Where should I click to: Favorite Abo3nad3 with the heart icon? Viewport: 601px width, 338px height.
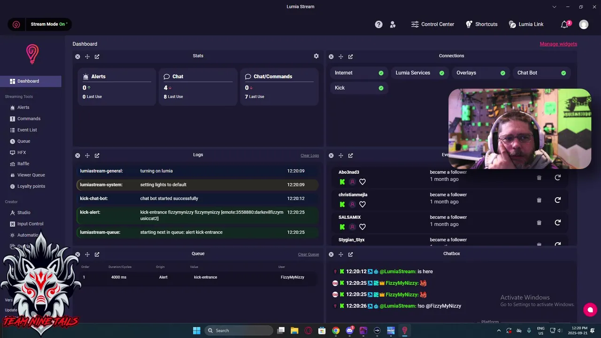(x=362, y=182)
